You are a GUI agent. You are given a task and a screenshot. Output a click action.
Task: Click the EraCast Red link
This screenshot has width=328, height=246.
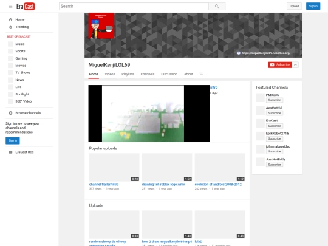click(x=24, y=152)
